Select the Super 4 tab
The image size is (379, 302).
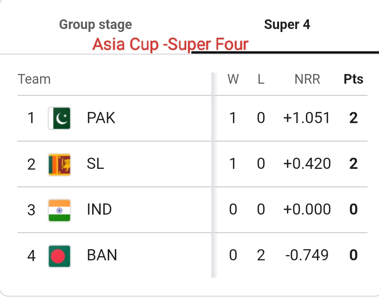pyautogui.click(x=287, y=25)
